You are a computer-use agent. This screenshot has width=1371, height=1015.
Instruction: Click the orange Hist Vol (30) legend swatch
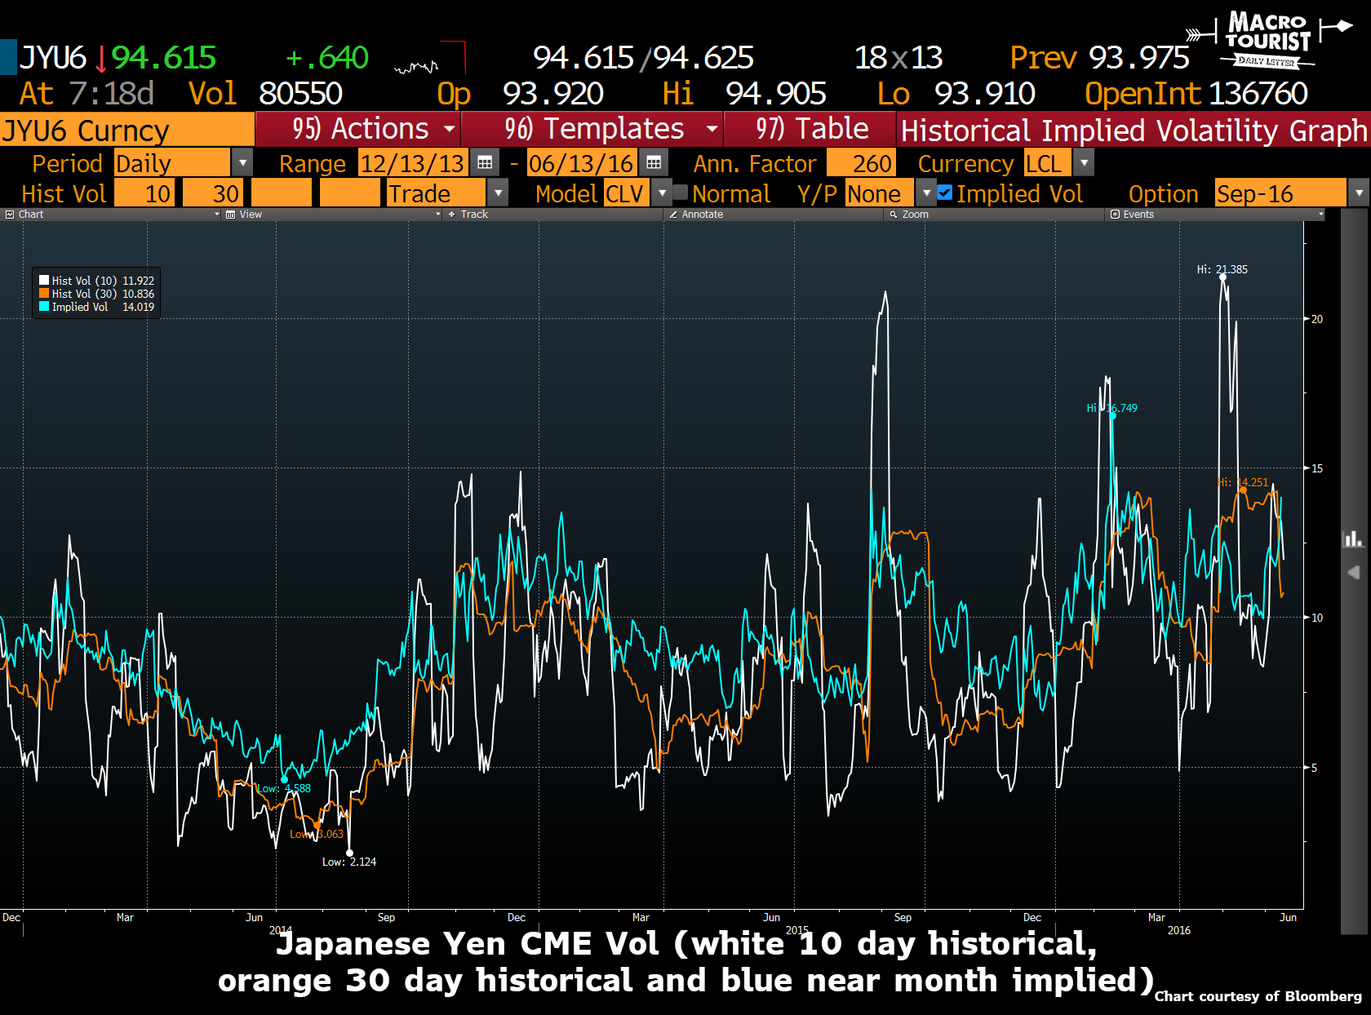tap(44, 294)
